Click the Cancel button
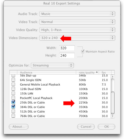This screenshot has width=124, height=140. 86,126
